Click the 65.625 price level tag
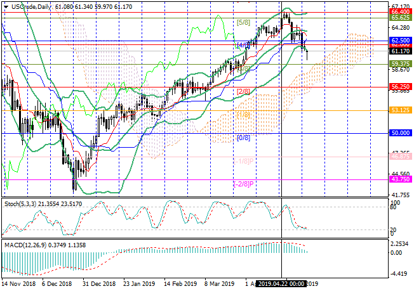The image size is (414, 291). [399, 18]
